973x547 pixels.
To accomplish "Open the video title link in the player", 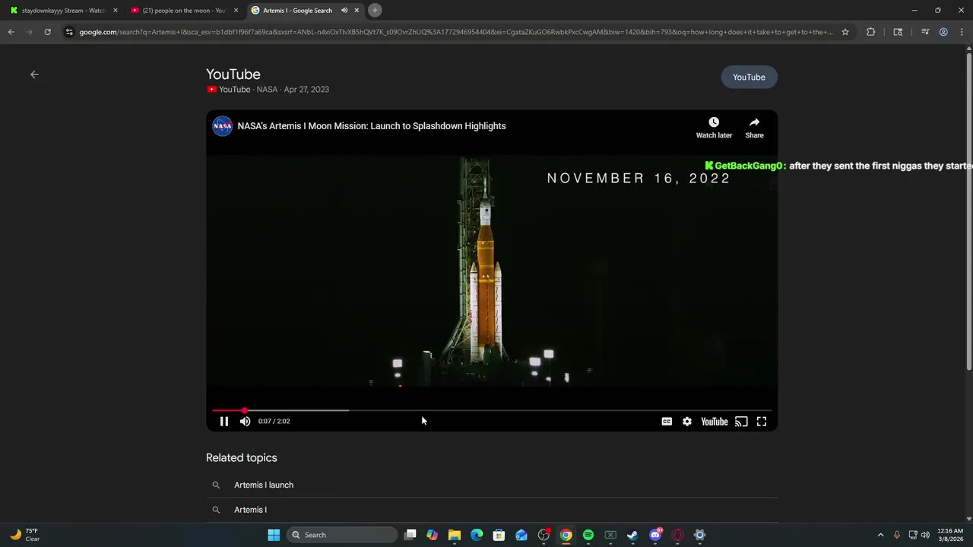I will pos(372,126).
